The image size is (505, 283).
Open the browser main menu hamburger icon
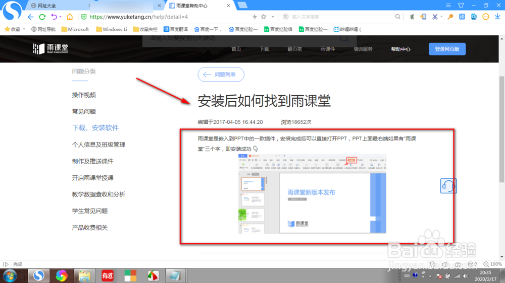click(448, 6)
